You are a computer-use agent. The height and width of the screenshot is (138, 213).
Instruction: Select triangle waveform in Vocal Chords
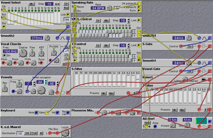point(67,54)
